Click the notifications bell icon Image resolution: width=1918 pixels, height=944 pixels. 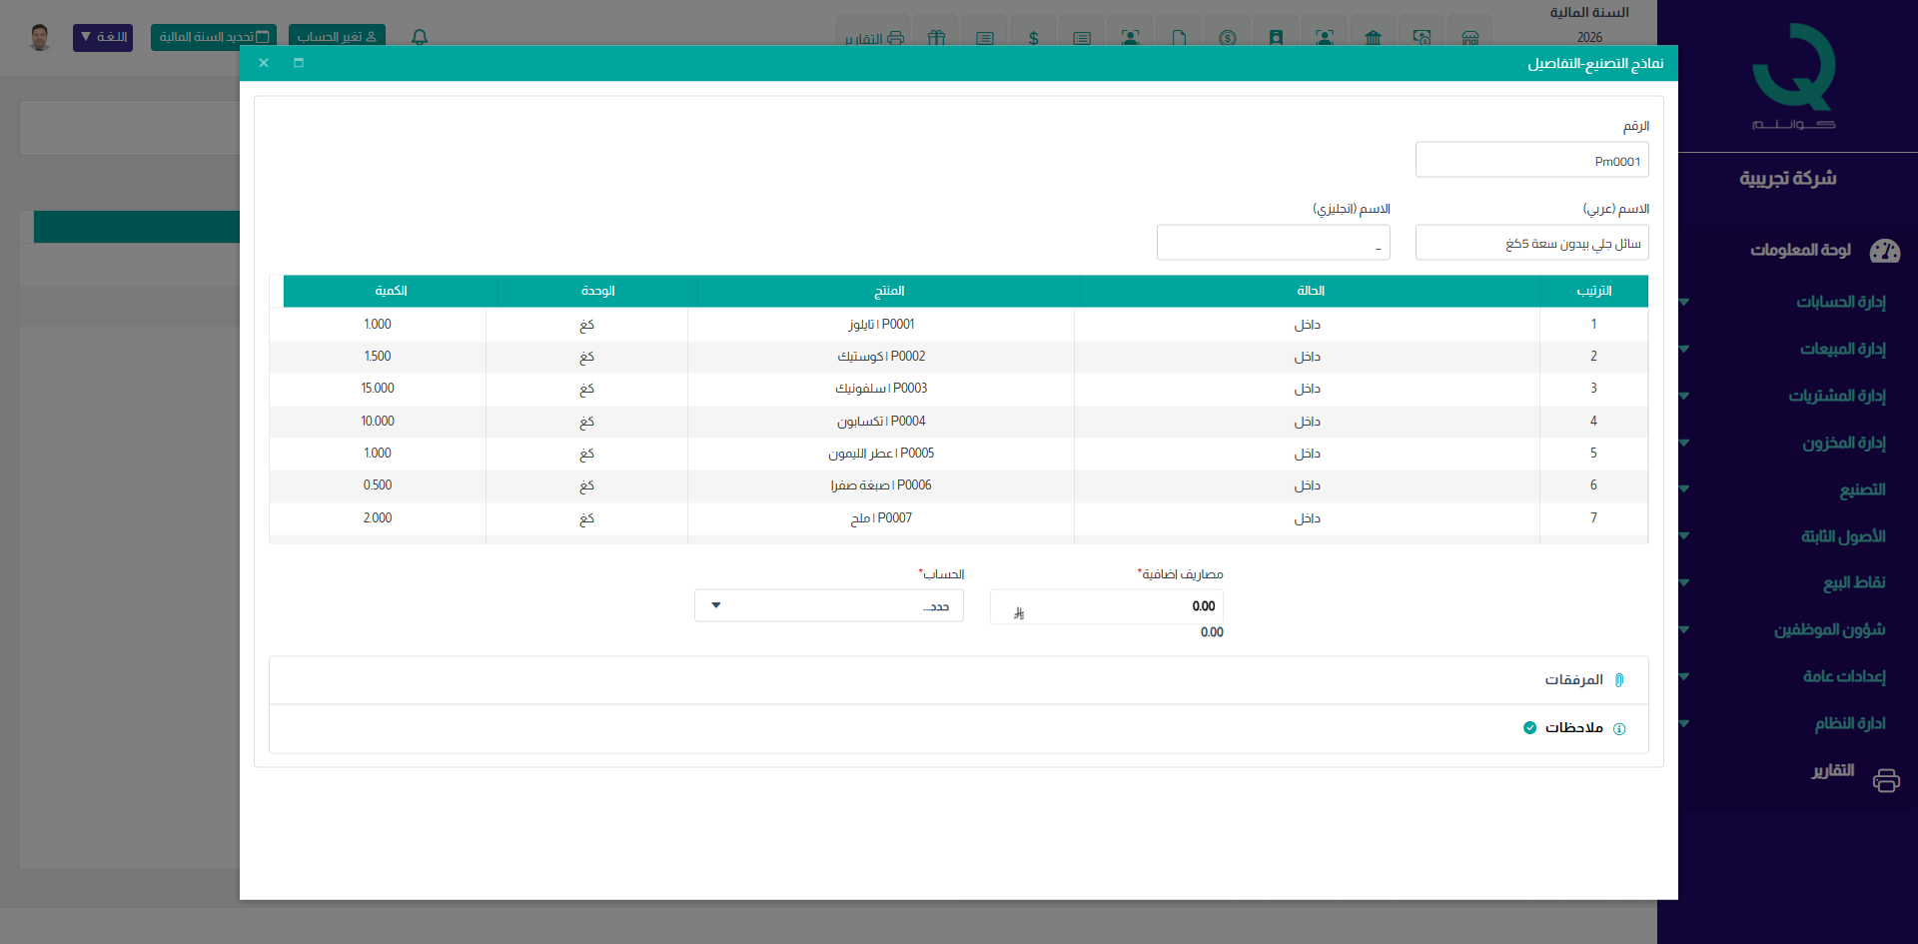[x=420, y=37]
